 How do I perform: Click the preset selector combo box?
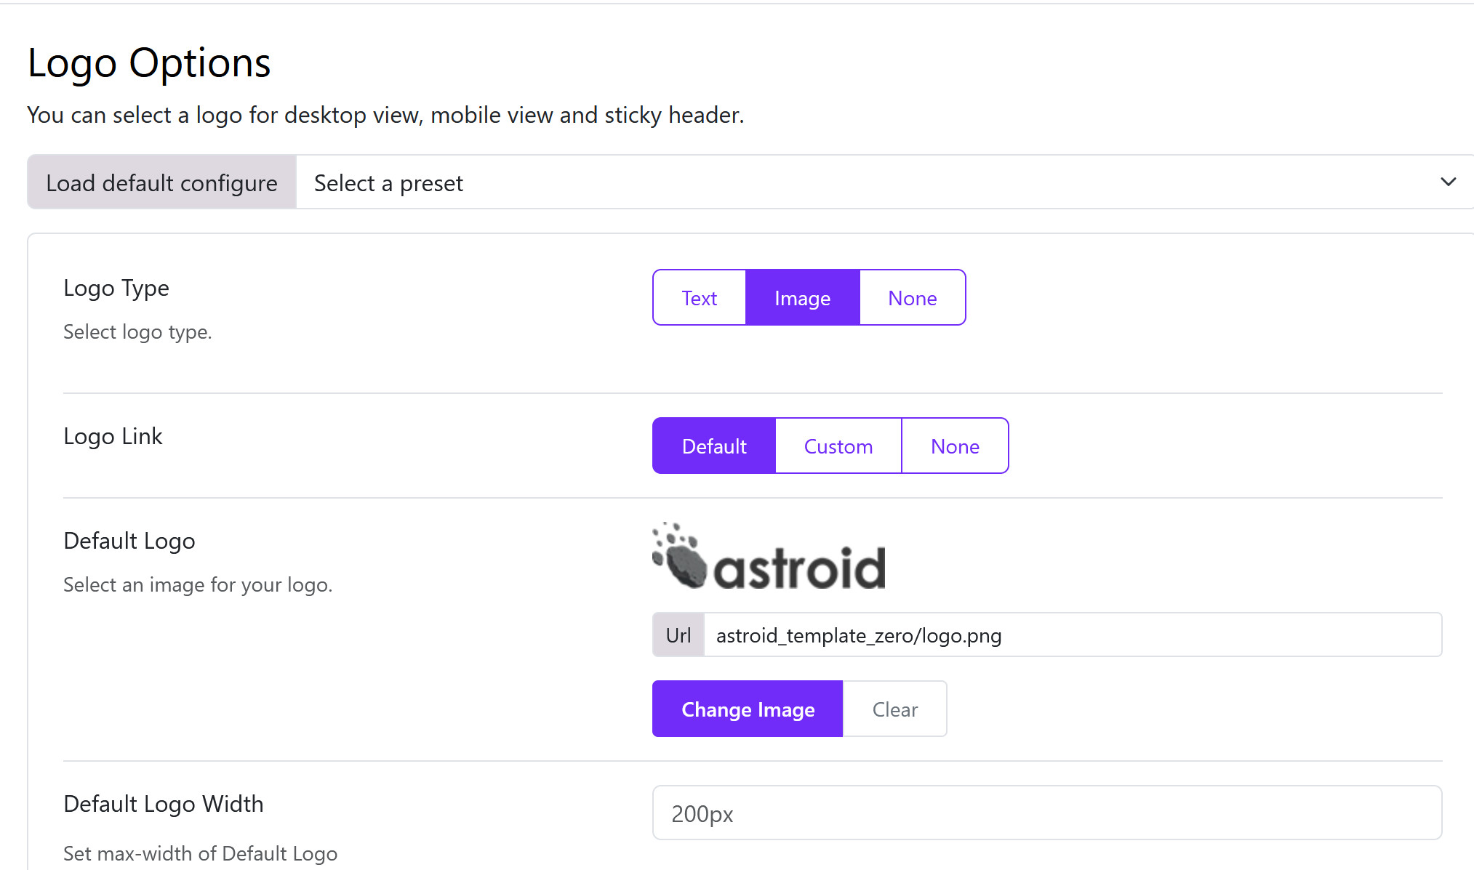[x=873, y=183]
